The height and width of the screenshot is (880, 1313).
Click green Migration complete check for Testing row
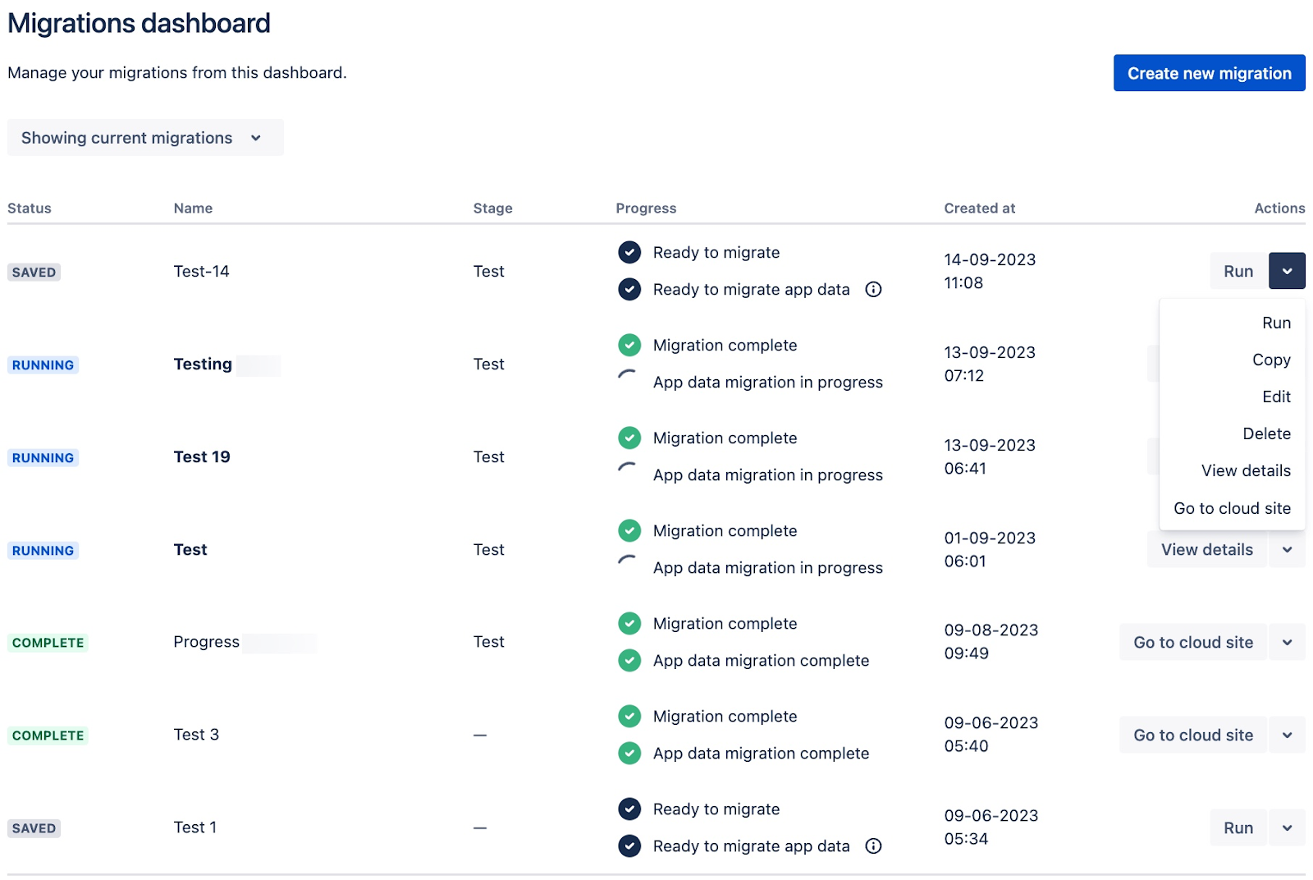(629, 345)
